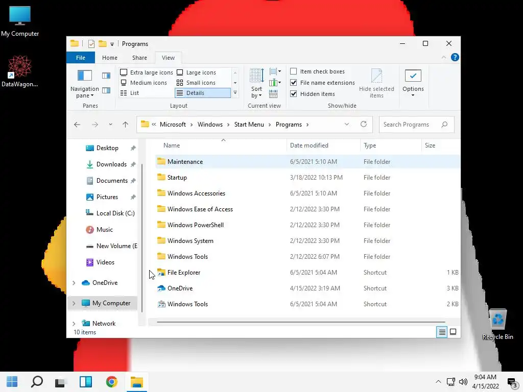Expand the OneDrive tree node

coord(74,283)
